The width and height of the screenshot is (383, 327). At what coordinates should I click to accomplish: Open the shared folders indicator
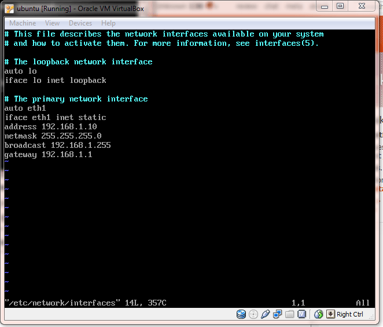tap(289, 314)
